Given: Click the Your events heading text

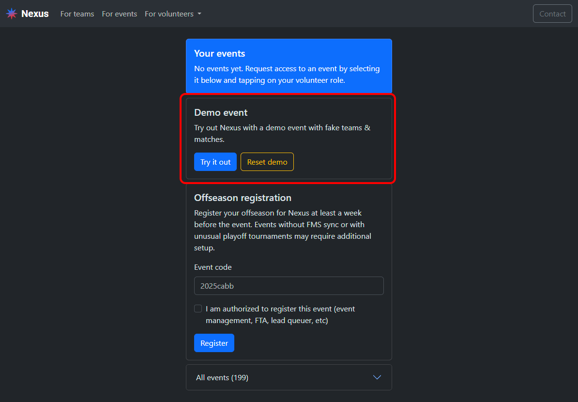Looking at the screenshot, I should (219, 53).
